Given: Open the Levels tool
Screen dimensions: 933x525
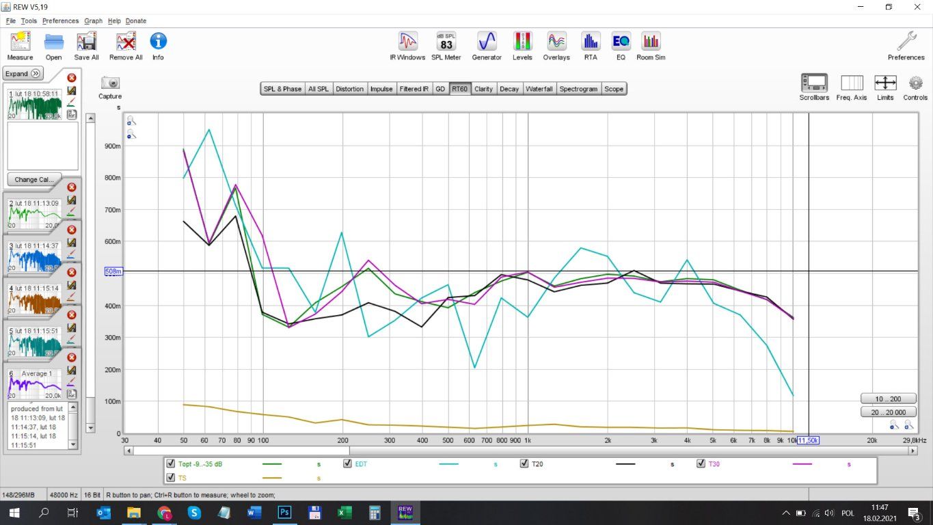Looking at the screenshot, I should [522, 46].
